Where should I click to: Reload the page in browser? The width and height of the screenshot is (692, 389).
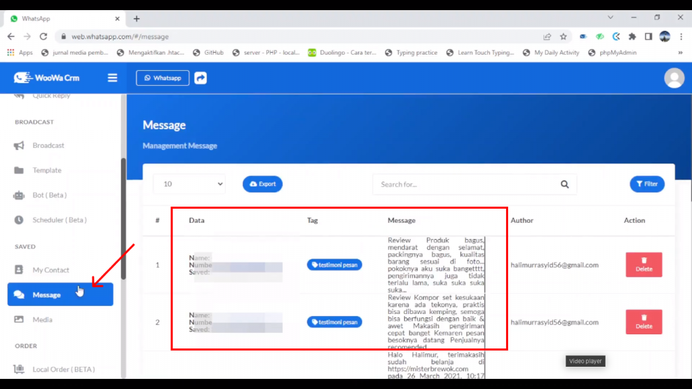(x=43, y=36)
